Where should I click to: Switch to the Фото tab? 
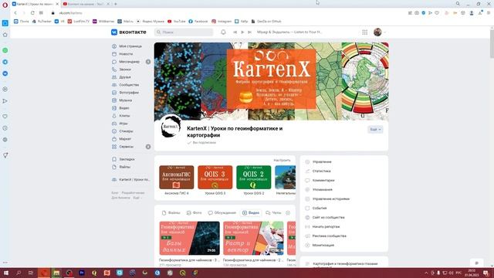click(194, 213)
